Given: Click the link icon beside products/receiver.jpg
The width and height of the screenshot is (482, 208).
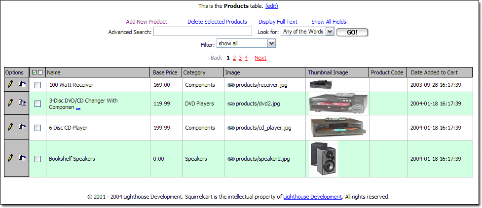Looking at the screenshot, I should click(x=230, y=85).
